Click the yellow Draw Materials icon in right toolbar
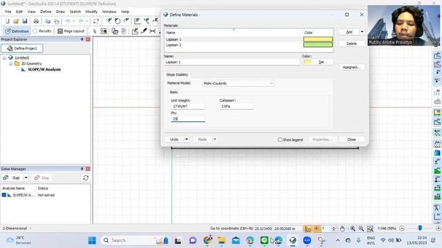This screenshot has height=248, width=442. (437, 113)
